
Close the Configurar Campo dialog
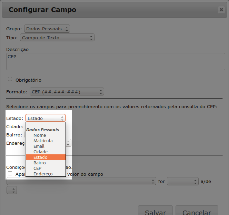(221, 10)
